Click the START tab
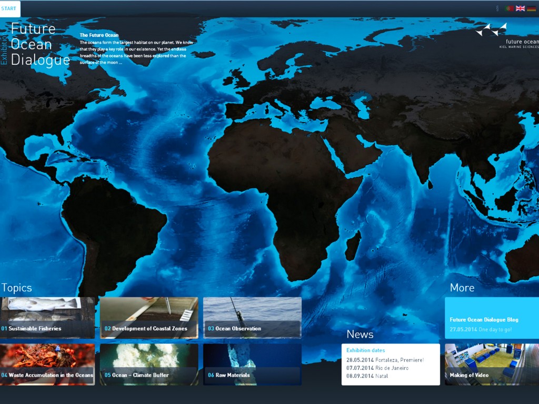Image resolution: width=539 pixels, height=404 pixels. (9, 8)
